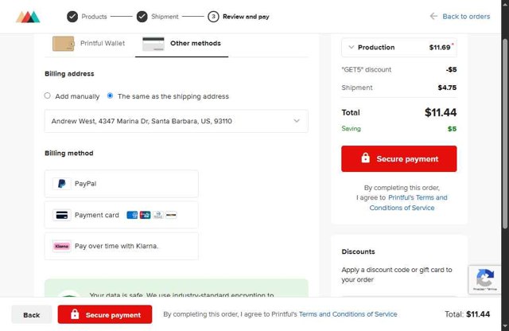Expand the Production cost breakdown
Viewport: 509px width, 331px height.
tap(352, 48)
